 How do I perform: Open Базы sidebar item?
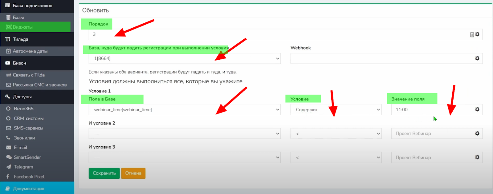pyautogui.click(x=18, y=18)
